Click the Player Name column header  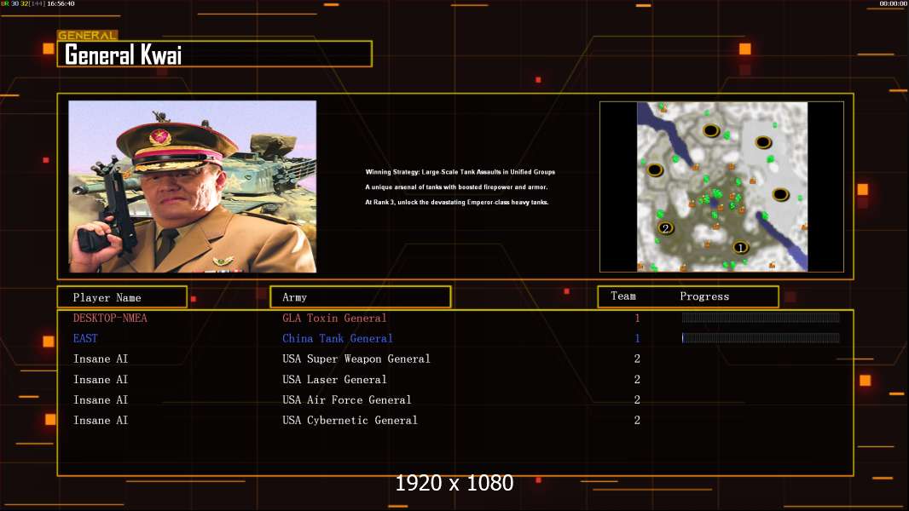122,297
